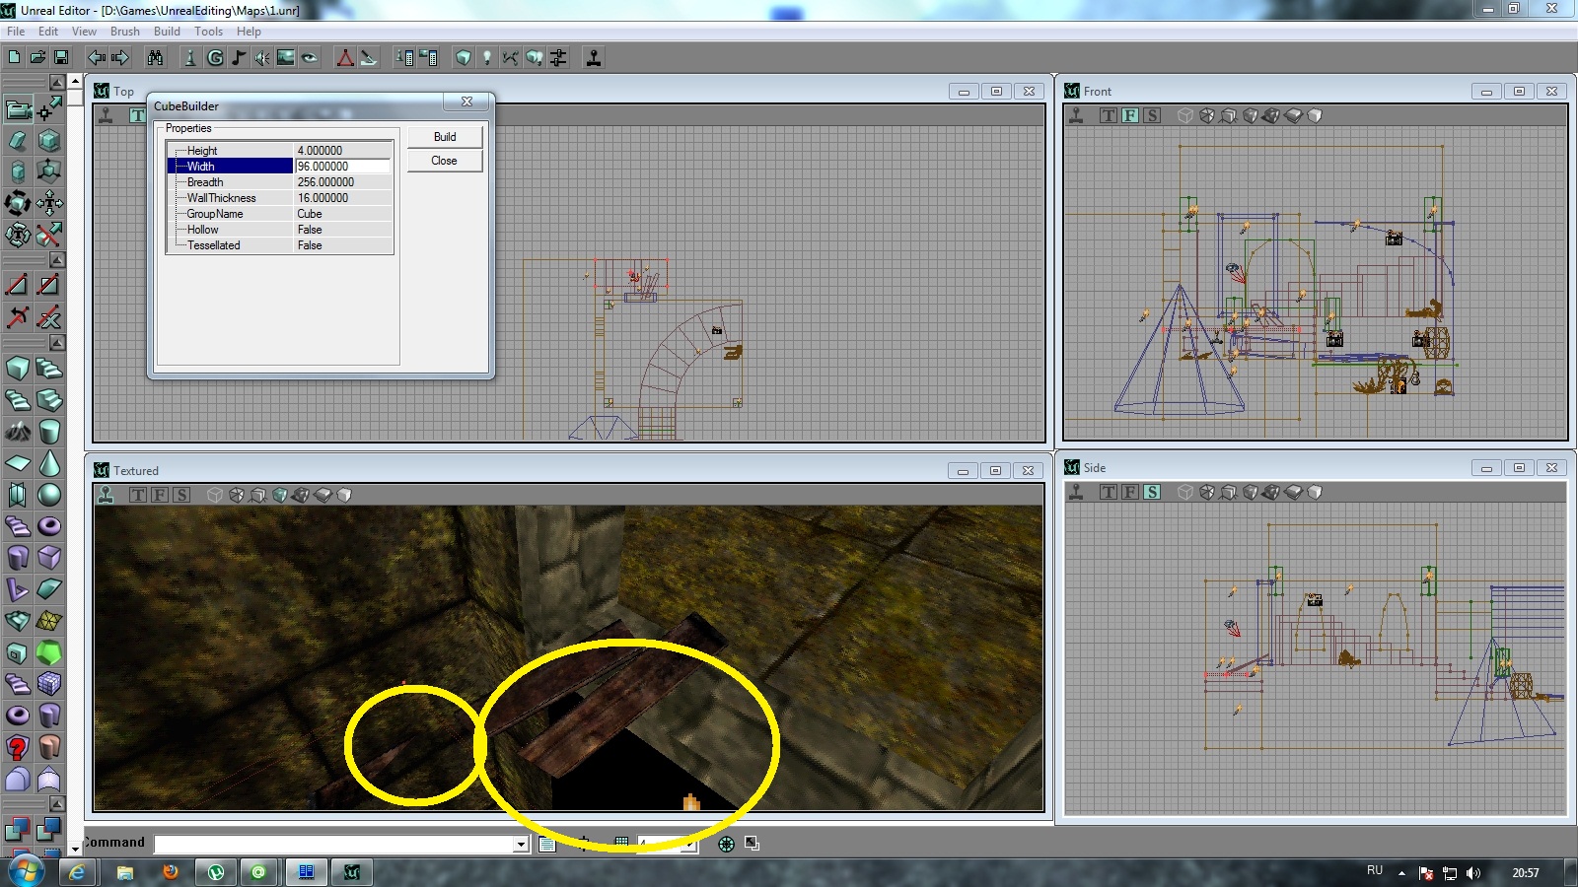Open the Brush menu
Image resolution: width=1578 pixels, height=887 pixels.
[x=125, y=32]
